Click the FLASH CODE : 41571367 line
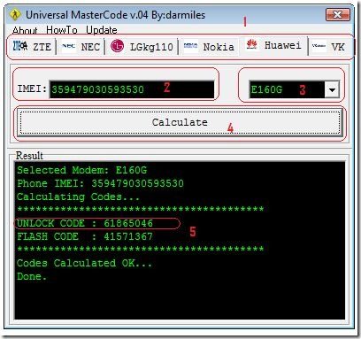 [x=85, y=236]
